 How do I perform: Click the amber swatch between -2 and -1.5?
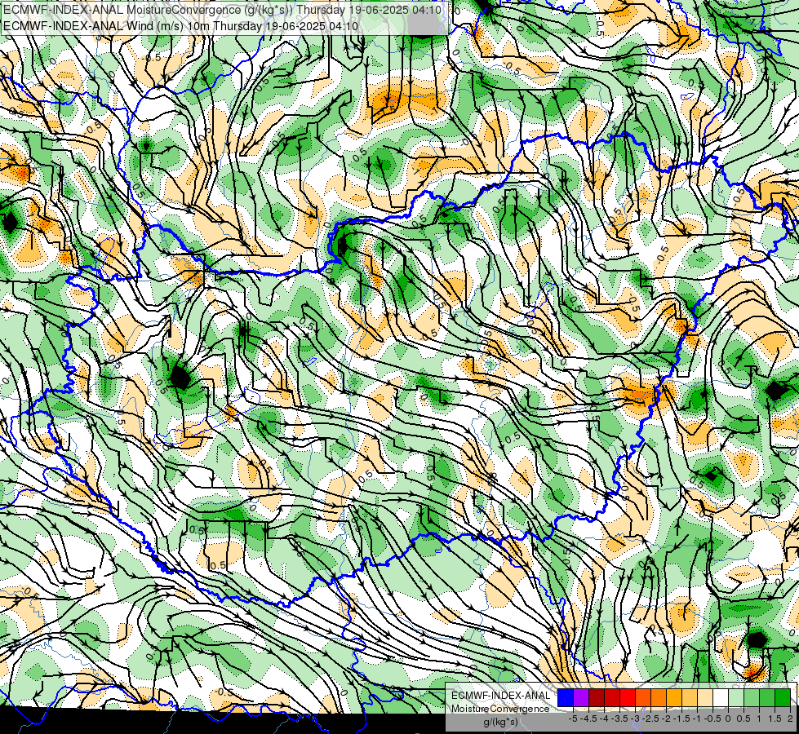674,697
